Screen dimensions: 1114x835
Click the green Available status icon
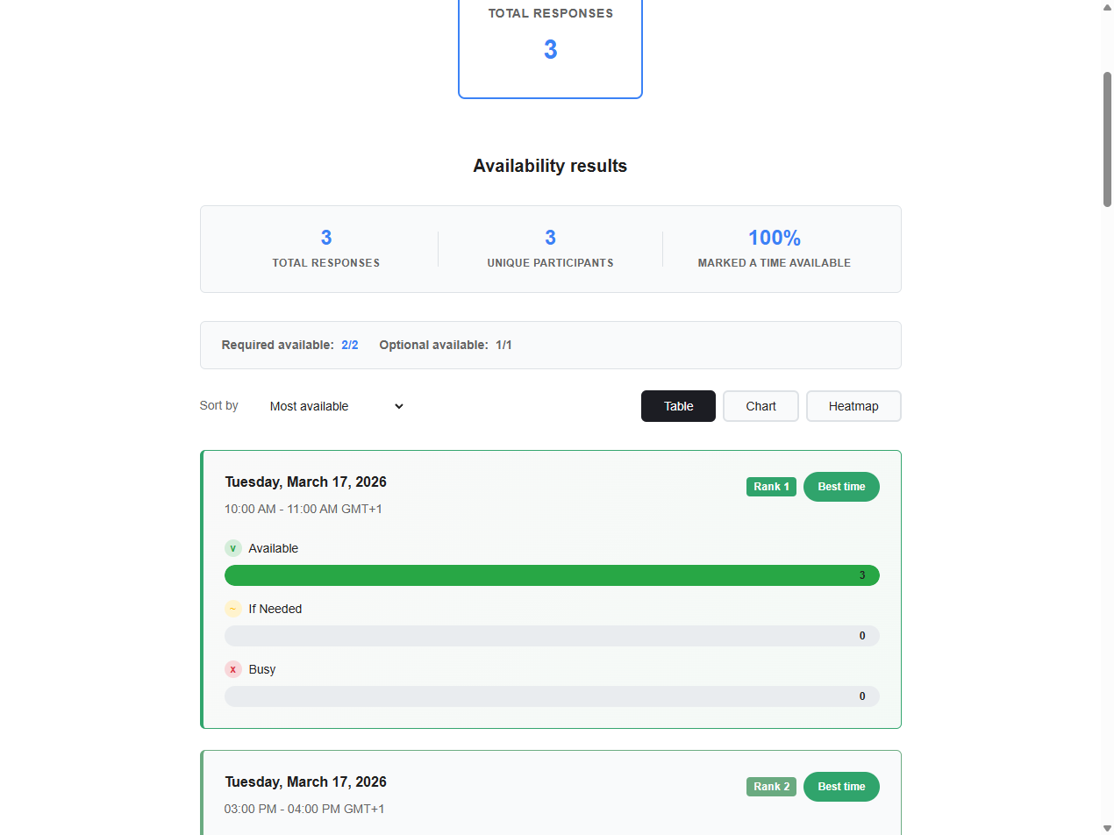233,547
